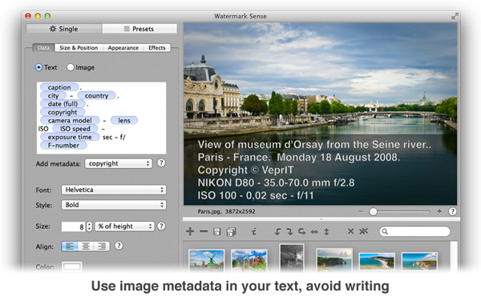Choose center text alignment

pos(86,246)
